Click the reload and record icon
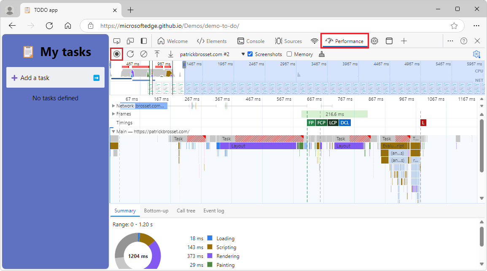487x271 pixels. [130, 54]
